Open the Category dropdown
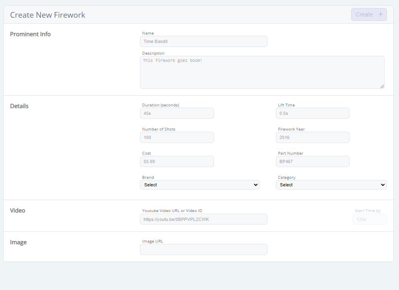The image size is (399, 290). (331, 185)
